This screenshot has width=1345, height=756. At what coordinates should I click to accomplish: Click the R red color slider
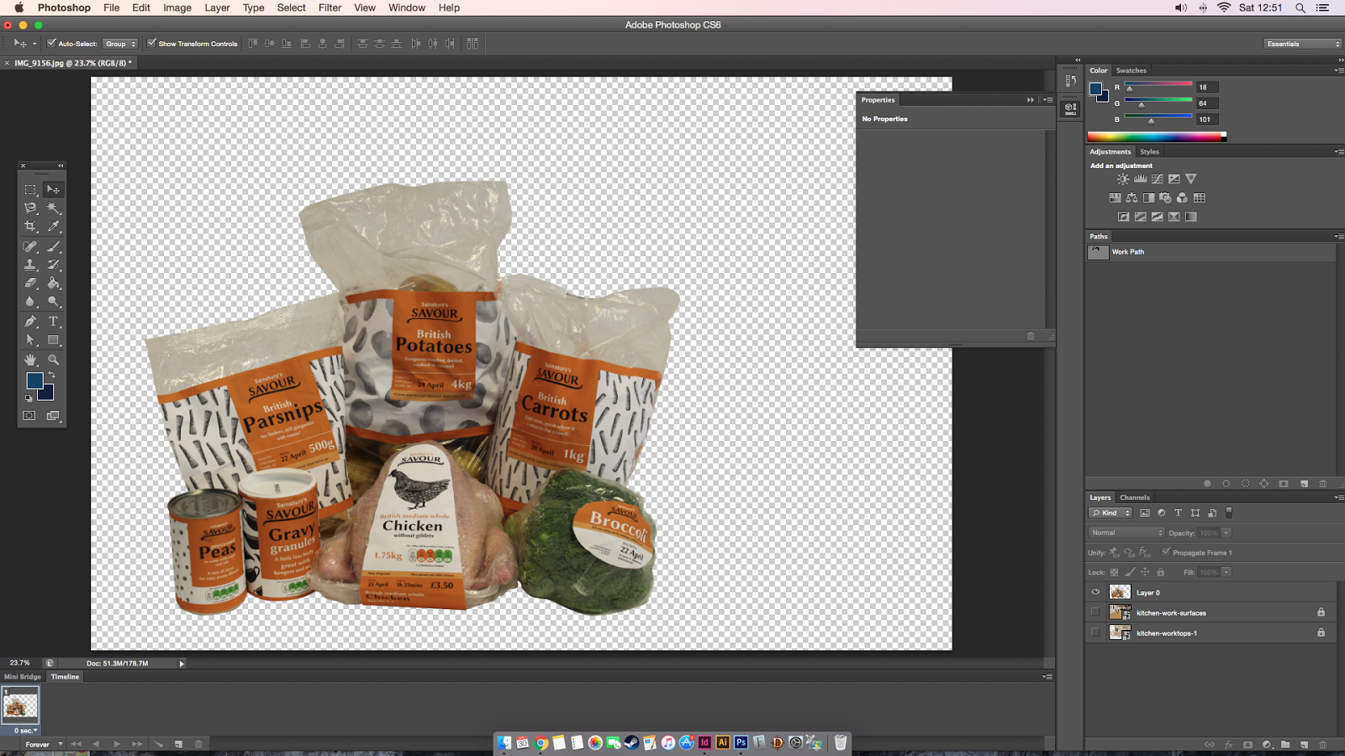[1158, 86]
